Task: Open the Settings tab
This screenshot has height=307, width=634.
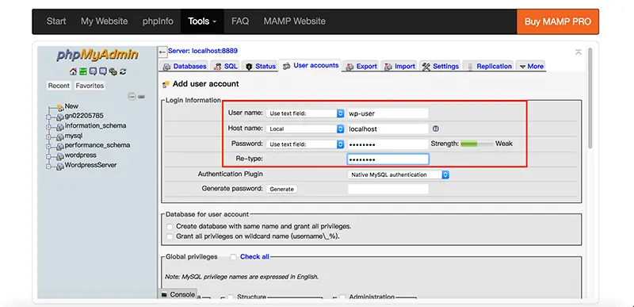Action: pos(440,67)
